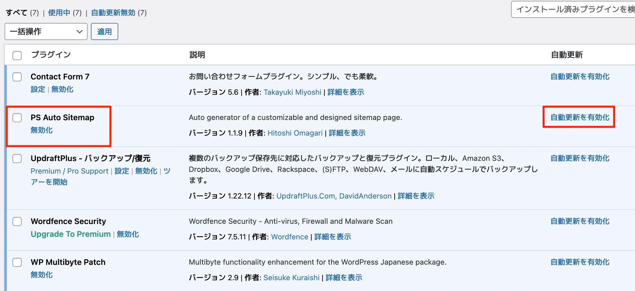This screenshot has height=291, width=635.
Task: Deactivate Wordfence Security via 無効化
Action: point(128,234)
